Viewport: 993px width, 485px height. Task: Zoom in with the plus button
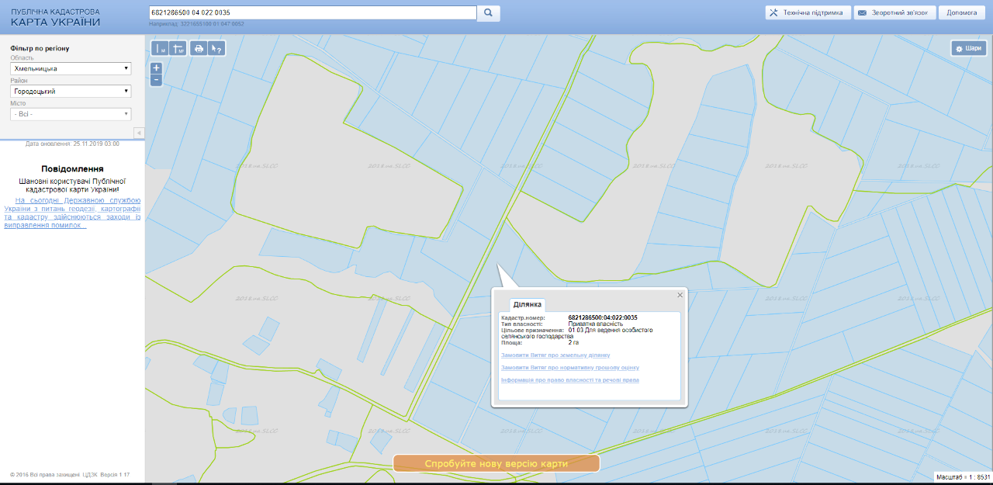156,68
